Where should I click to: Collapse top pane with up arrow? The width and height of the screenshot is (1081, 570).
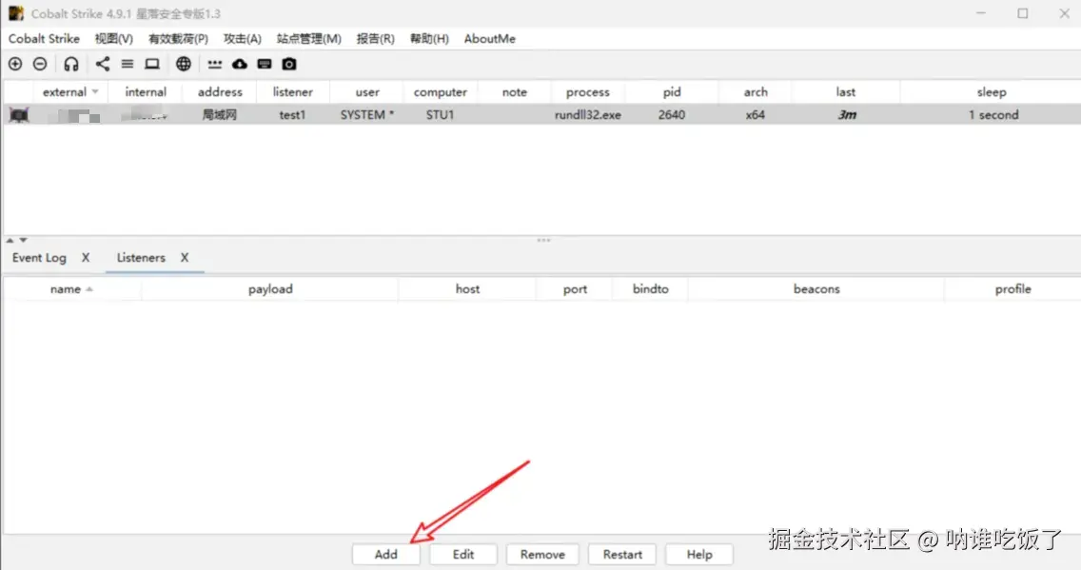click(10, 241)
